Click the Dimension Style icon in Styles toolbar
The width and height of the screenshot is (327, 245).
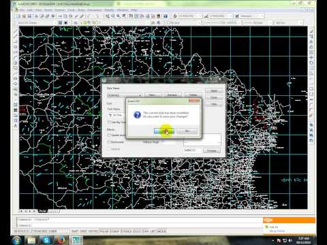(206, 16)
